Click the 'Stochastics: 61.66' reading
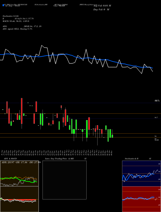The width and height of the screenshot is (161, 212). (11, 16)
